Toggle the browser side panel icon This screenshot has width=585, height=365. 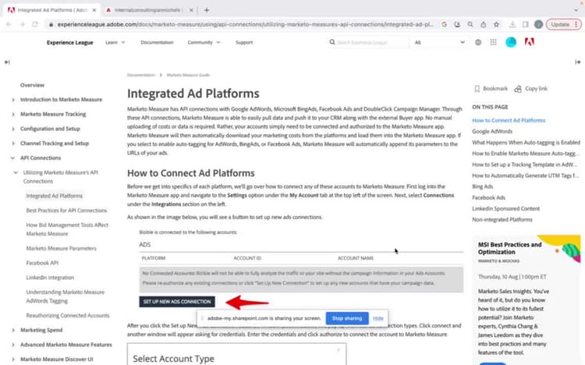[x=525, y=24]
